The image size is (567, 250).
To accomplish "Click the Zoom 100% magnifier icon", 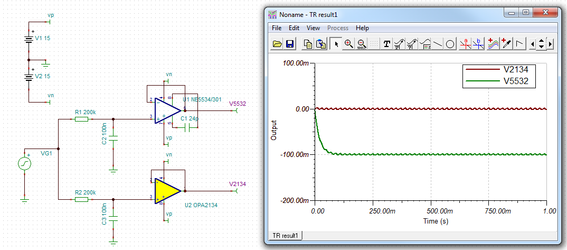I will coord(361,44).
